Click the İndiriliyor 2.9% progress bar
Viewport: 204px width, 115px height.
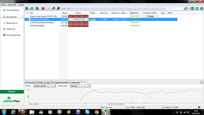[79, 19]
